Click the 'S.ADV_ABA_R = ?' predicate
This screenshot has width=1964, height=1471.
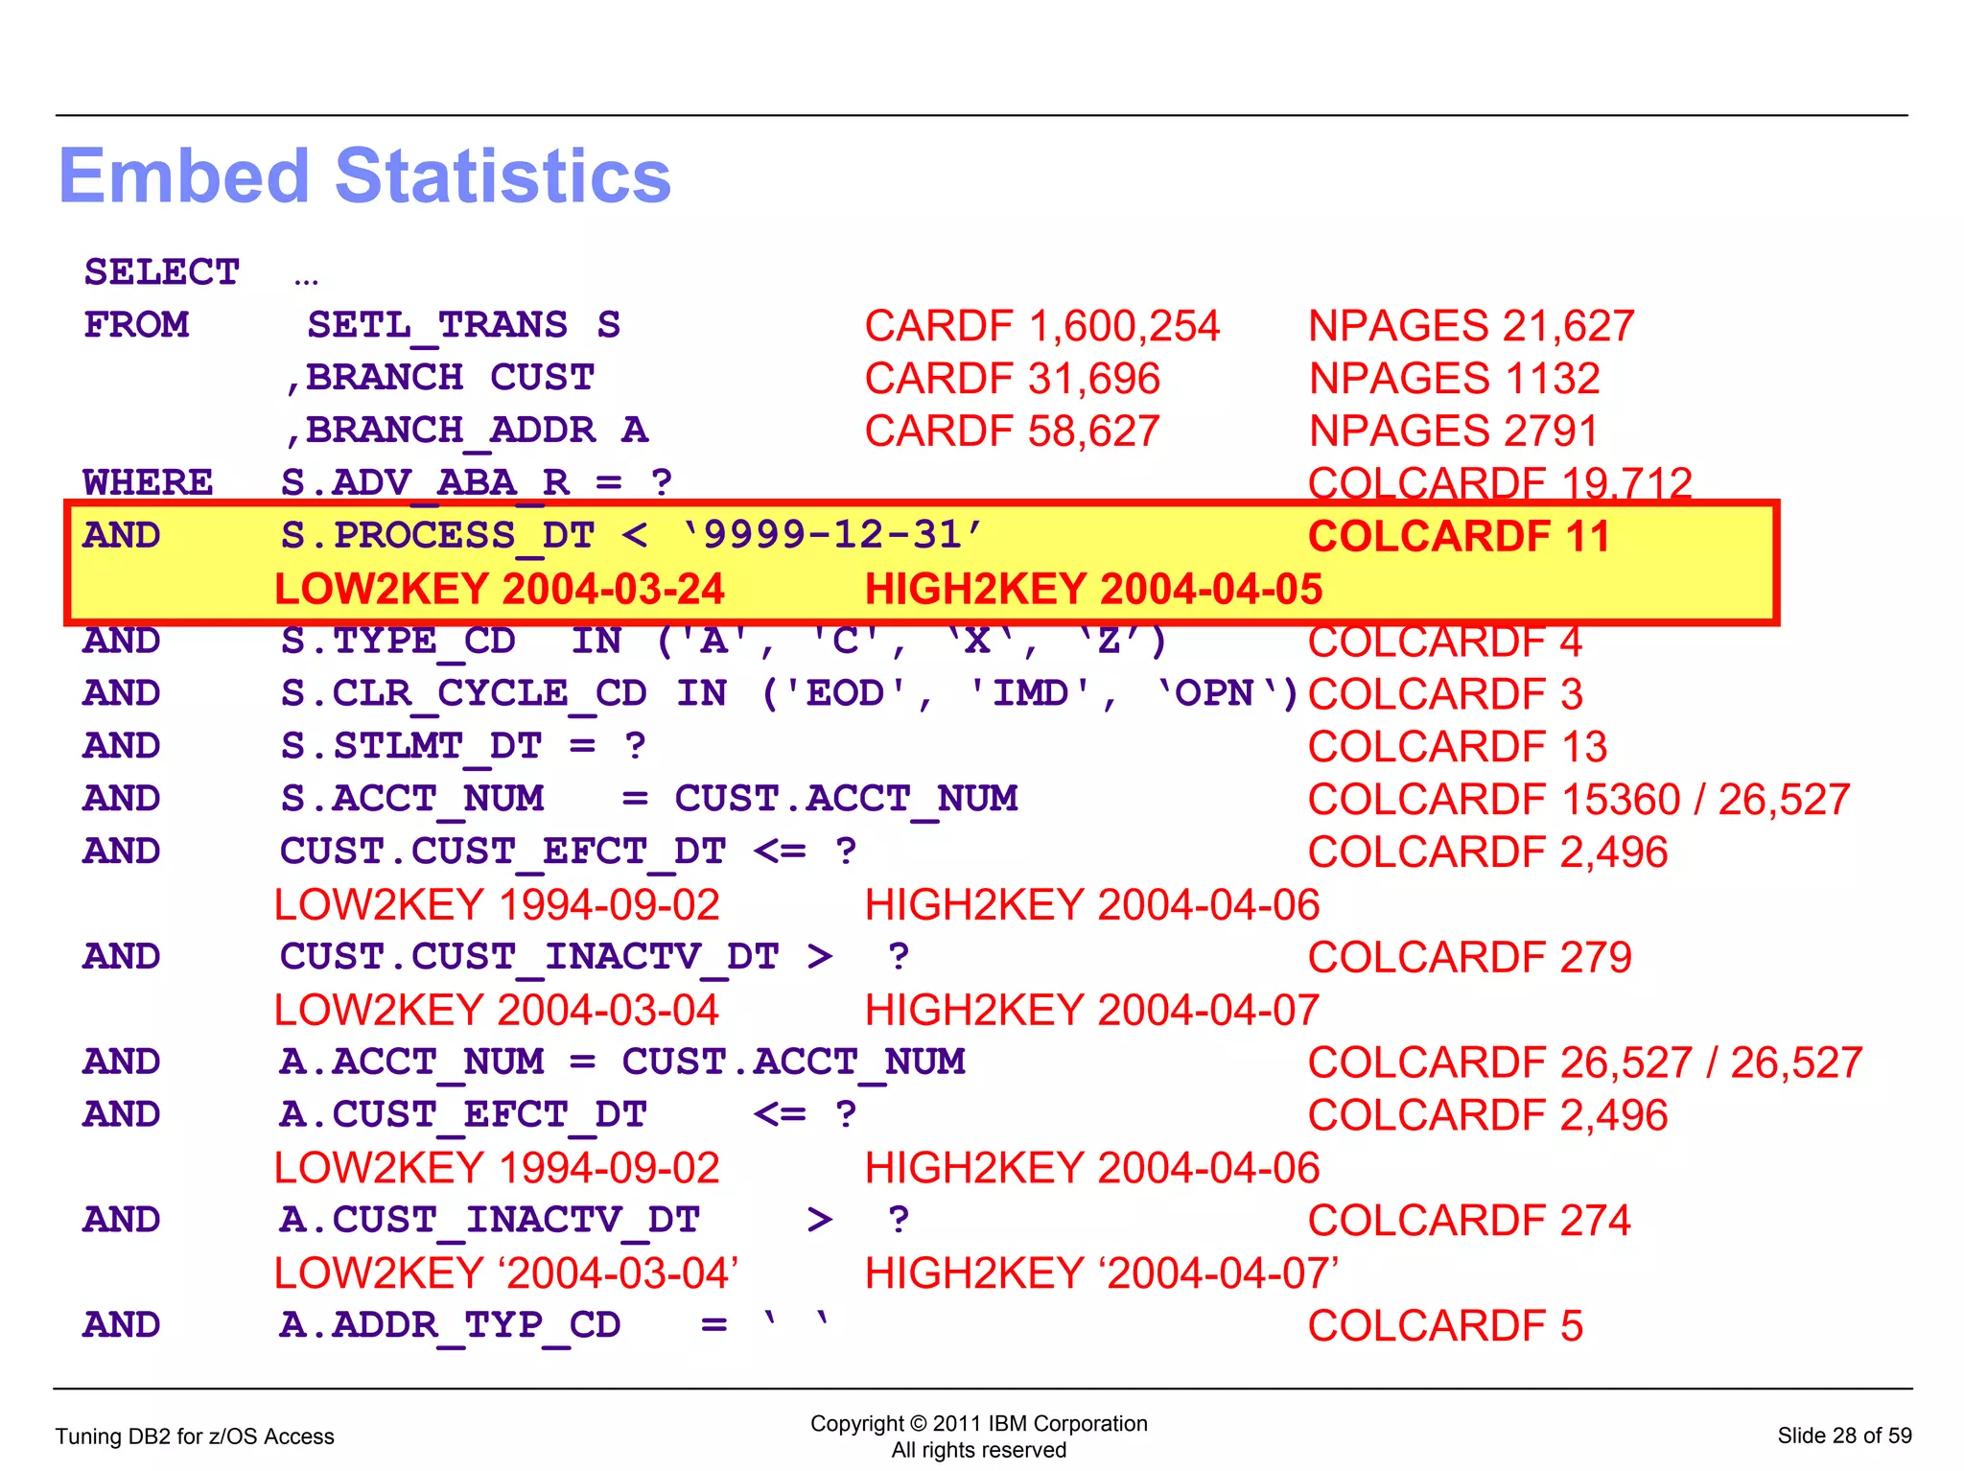click(x=477, y=482)
